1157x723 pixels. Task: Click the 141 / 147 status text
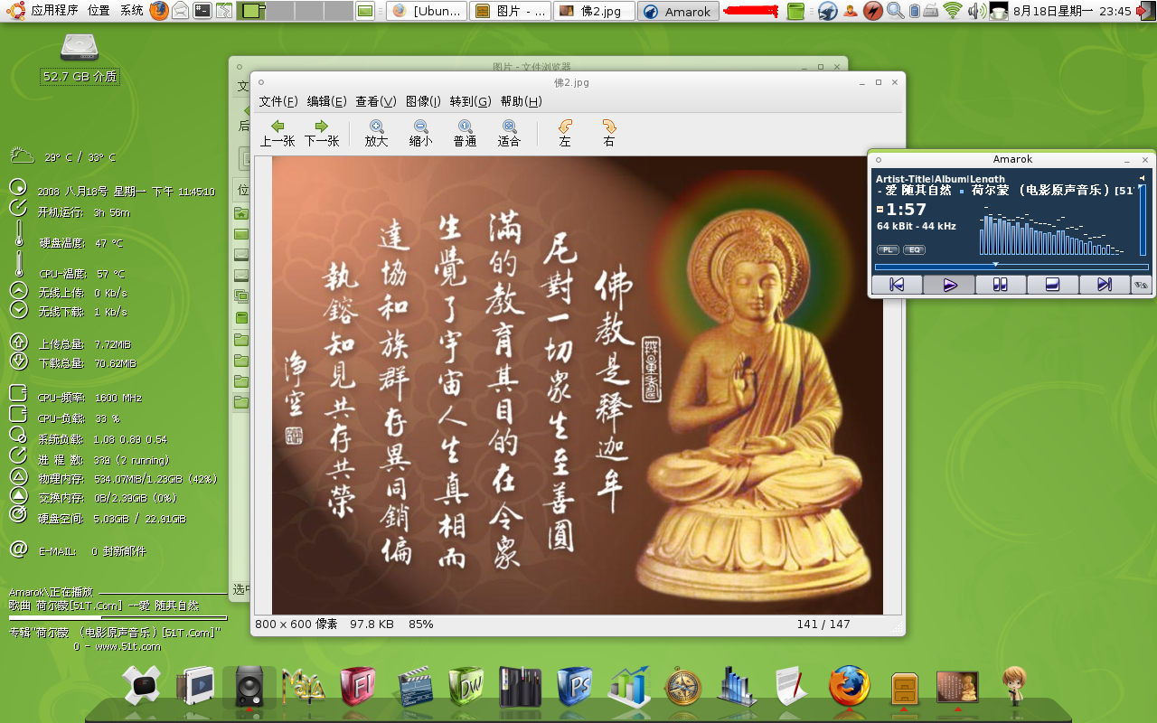pos(823,624)
